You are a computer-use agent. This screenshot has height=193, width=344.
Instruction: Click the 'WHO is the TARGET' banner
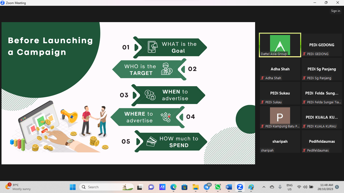click(x=150, y=69)
